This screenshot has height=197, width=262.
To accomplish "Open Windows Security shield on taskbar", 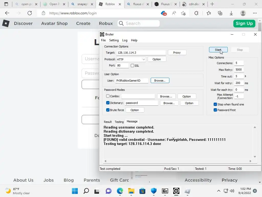I will pyautogui.click(x=154, y=191).
